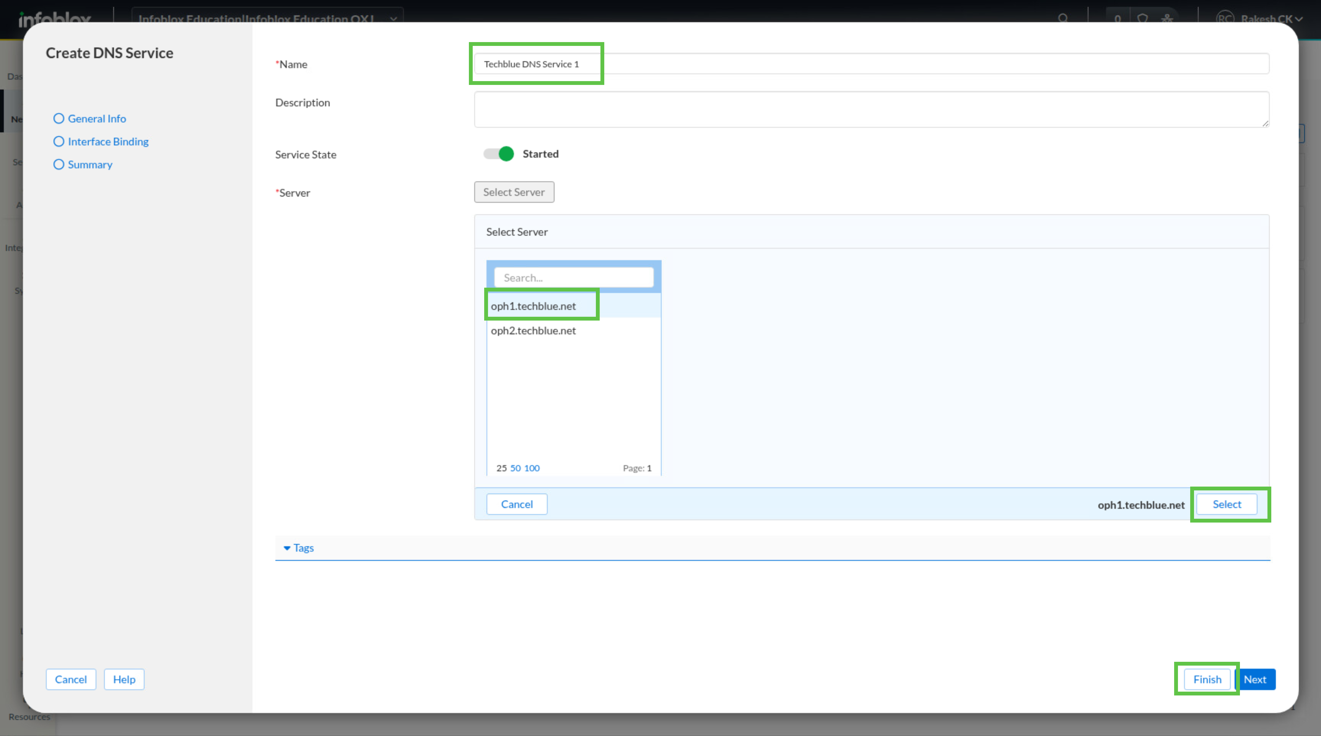
Task: Click the Page: 1 indicator
Action: pos(637,468)
